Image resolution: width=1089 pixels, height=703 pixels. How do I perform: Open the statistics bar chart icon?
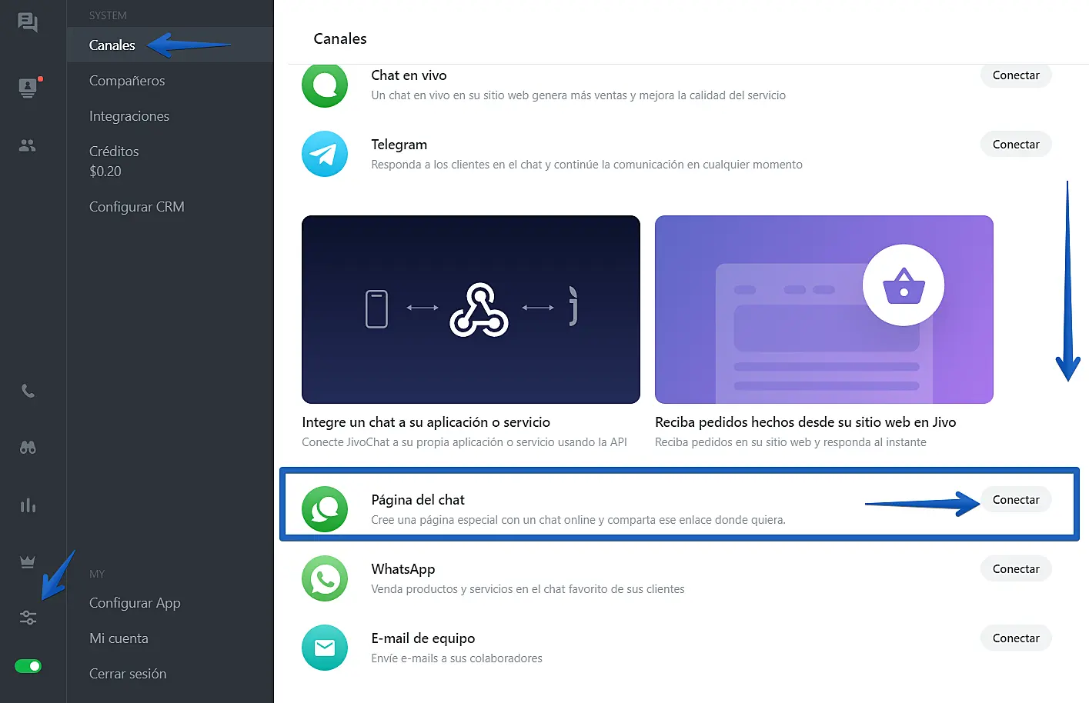pyautogui.click(x=28, y=505)
